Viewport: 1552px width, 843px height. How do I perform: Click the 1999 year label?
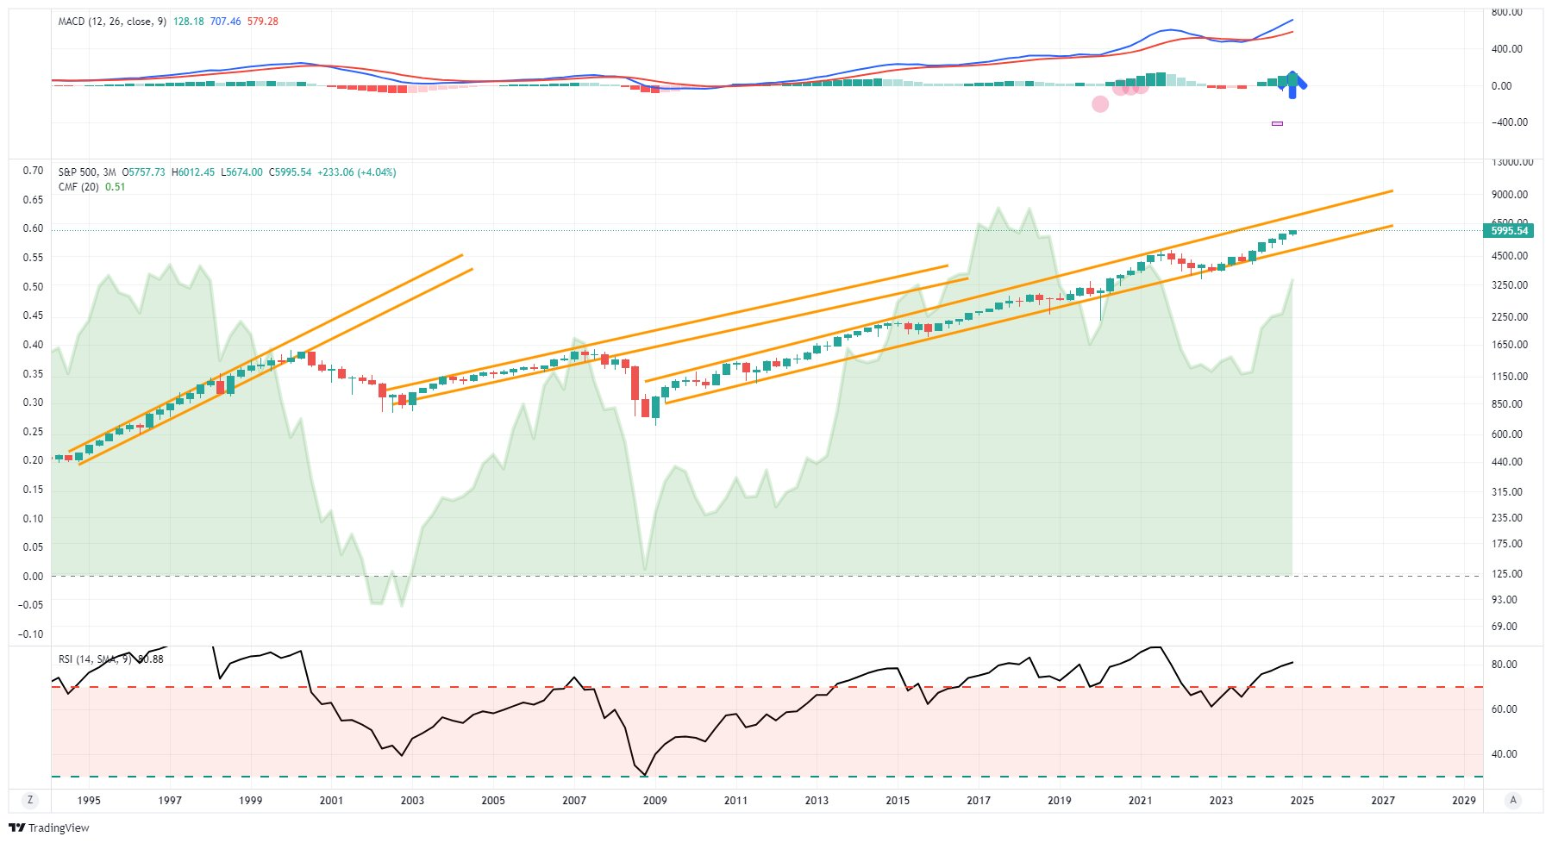(x=251, y=800)
